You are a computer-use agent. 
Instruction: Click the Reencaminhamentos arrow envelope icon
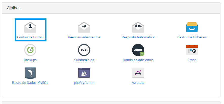click(84, 27)
